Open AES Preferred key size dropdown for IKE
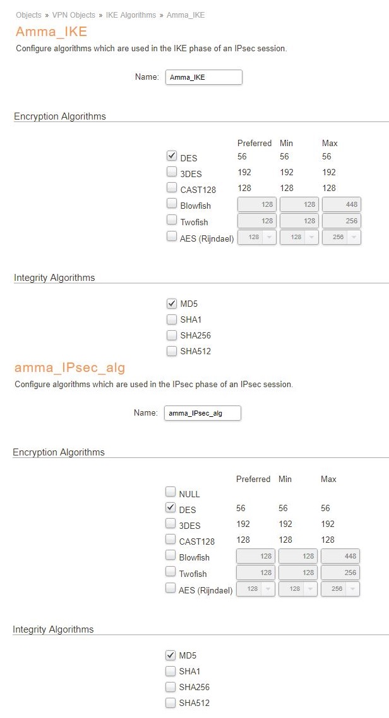Image resolution: width=389 pixels, height=718 pixels. click(256, 237)
